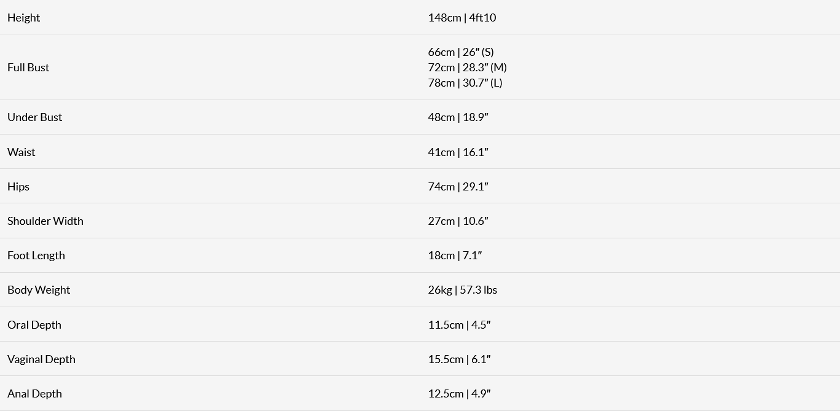Select the 41cm | 16.1″ waist value

click(x=458, y=152)
